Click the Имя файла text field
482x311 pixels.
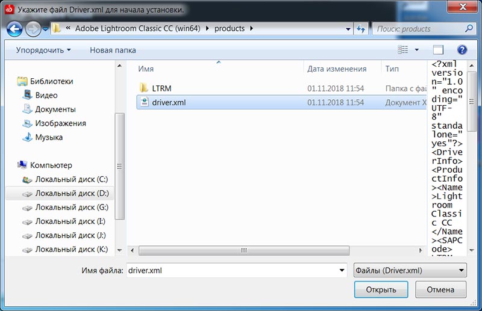point(232,271)
